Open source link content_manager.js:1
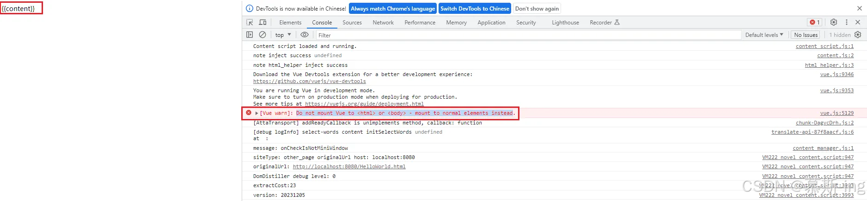The width and height of the screenshot is (867, 201). [x=823, y=148]
